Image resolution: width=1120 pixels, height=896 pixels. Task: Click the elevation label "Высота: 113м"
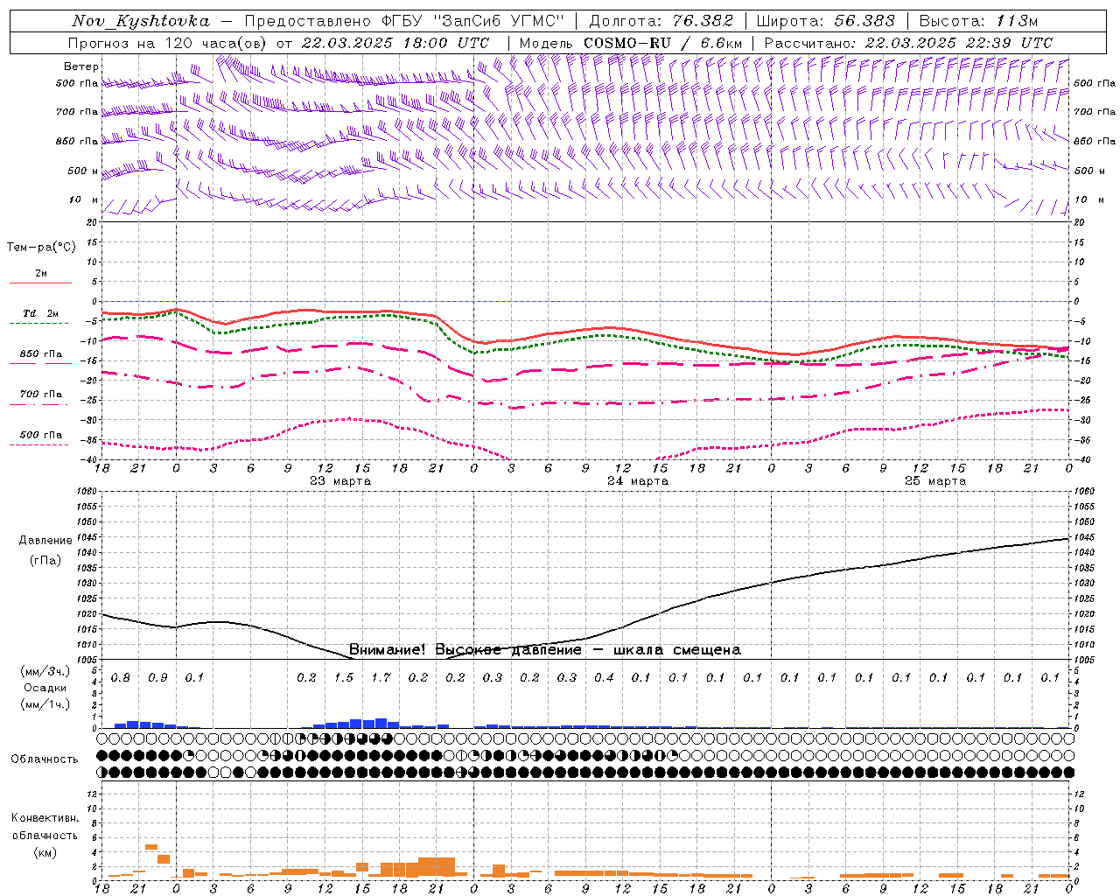point(978,21)
